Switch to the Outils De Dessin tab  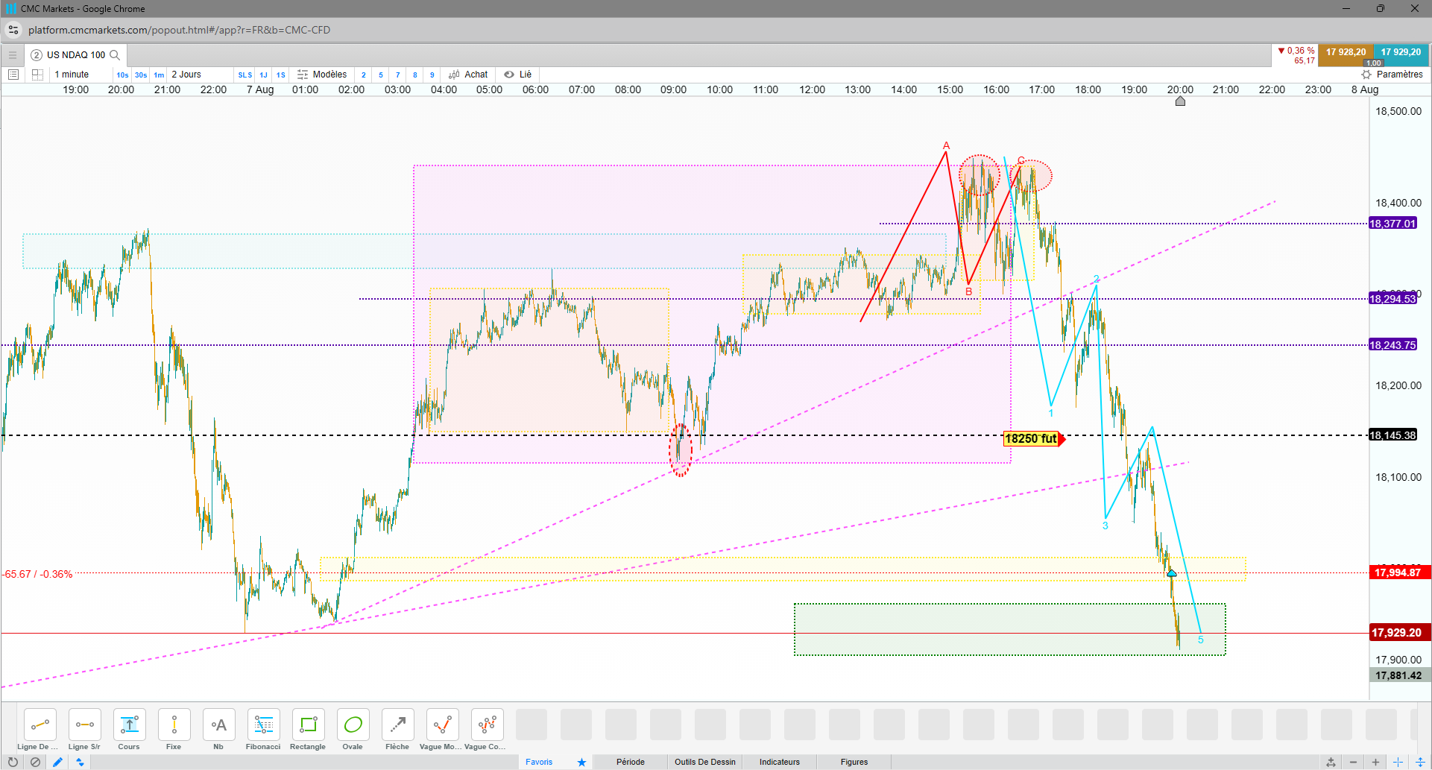coord(705,762)
